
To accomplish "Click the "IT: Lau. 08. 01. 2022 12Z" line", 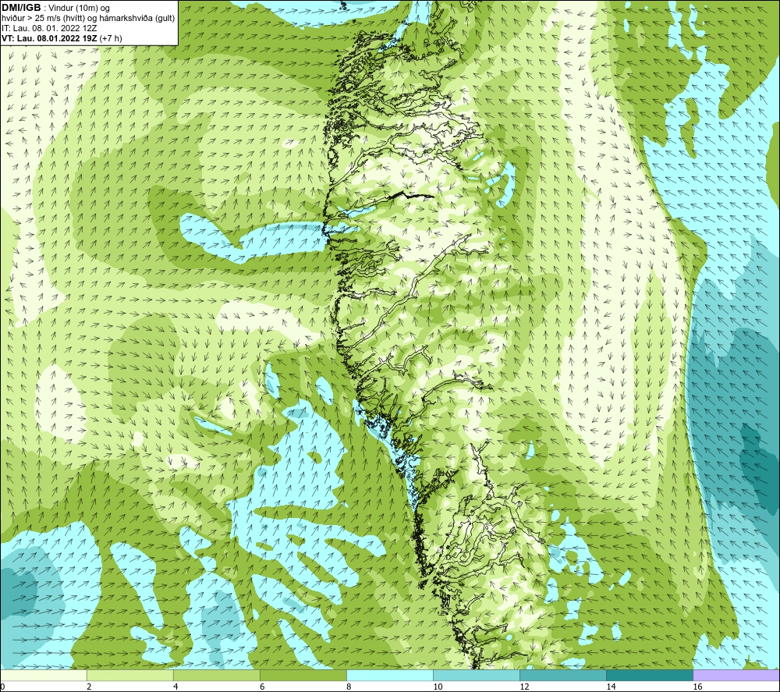I will tap(49, 28).
